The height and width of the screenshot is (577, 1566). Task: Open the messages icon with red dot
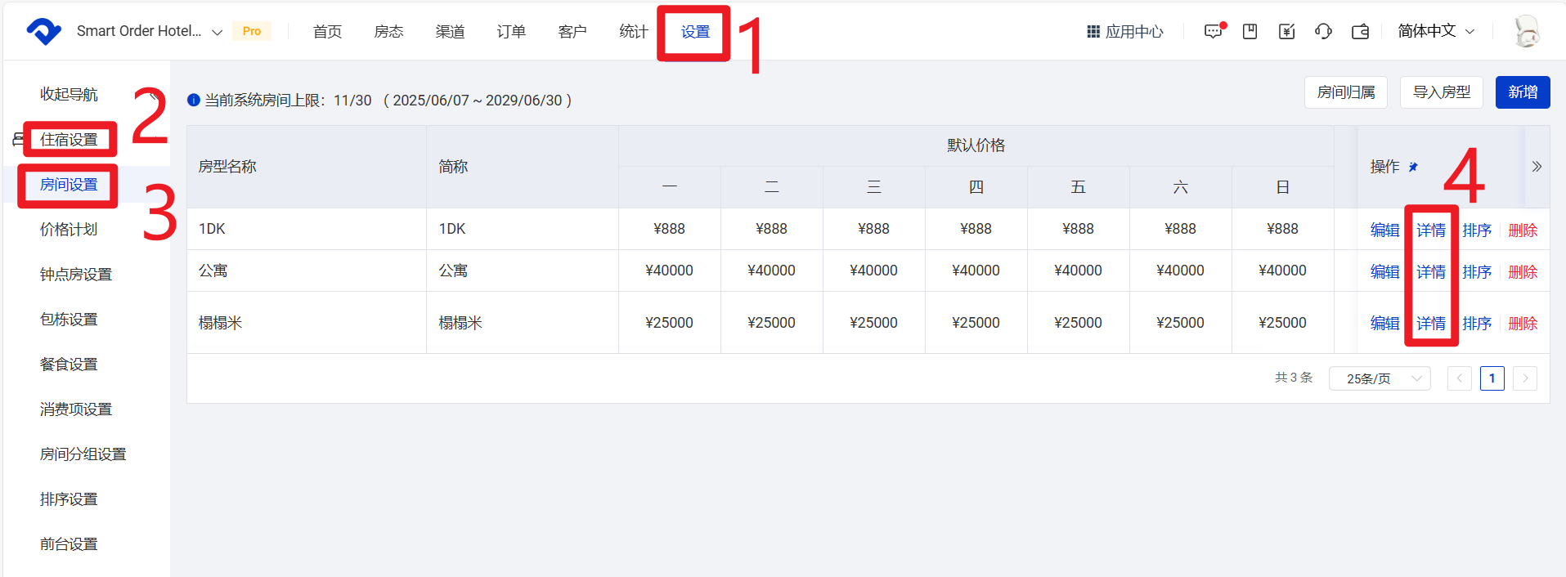point(1213,32)
